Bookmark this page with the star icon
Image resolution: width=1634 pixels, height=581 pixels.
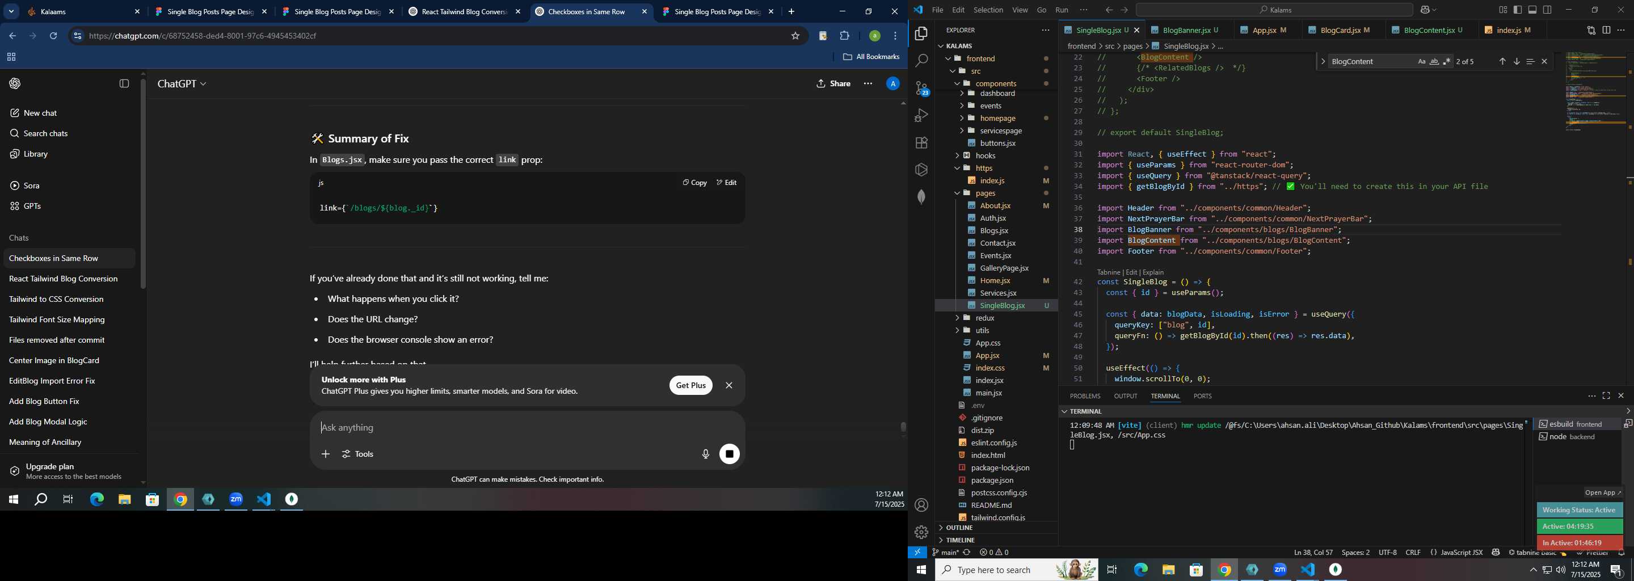tap(795, 36)
